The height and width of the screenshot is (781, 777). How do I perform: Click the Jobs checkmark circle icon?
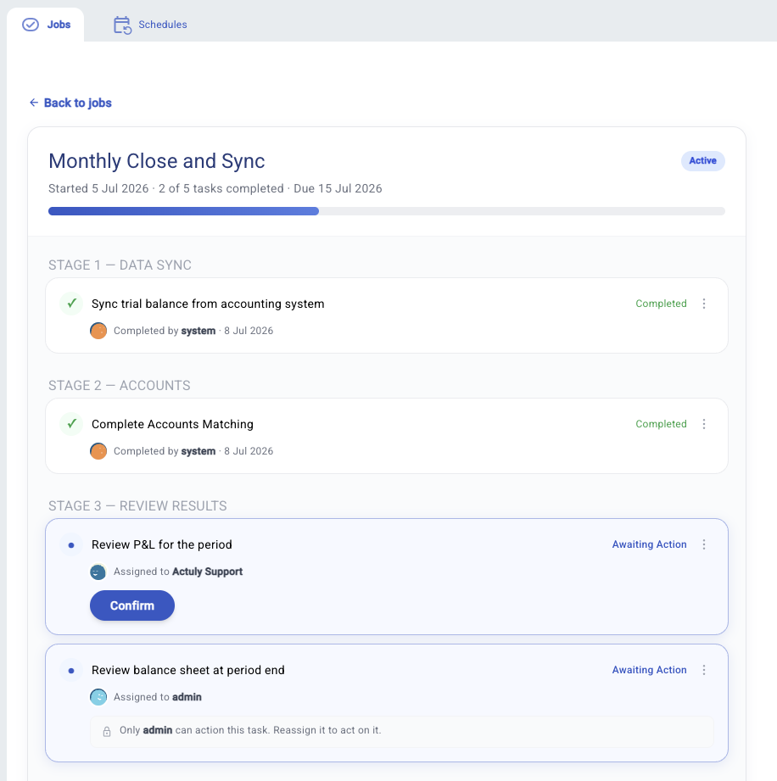[31, 25]
